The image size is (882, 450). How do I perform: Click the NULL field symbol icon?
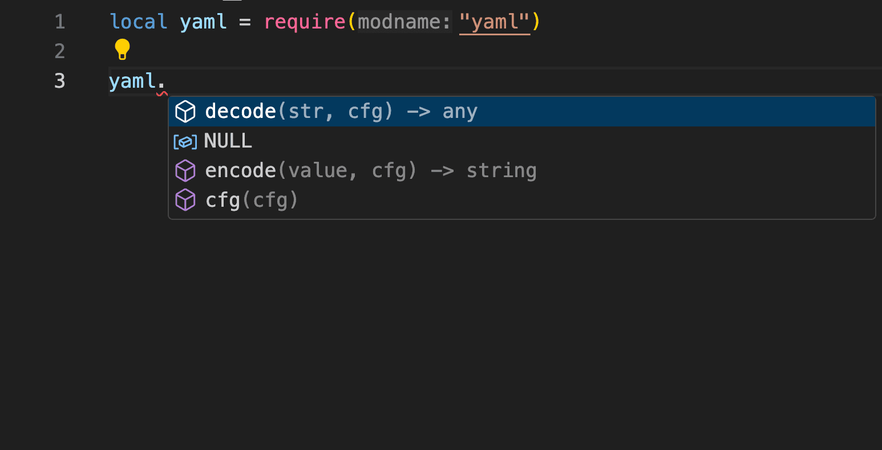(185, 141)
